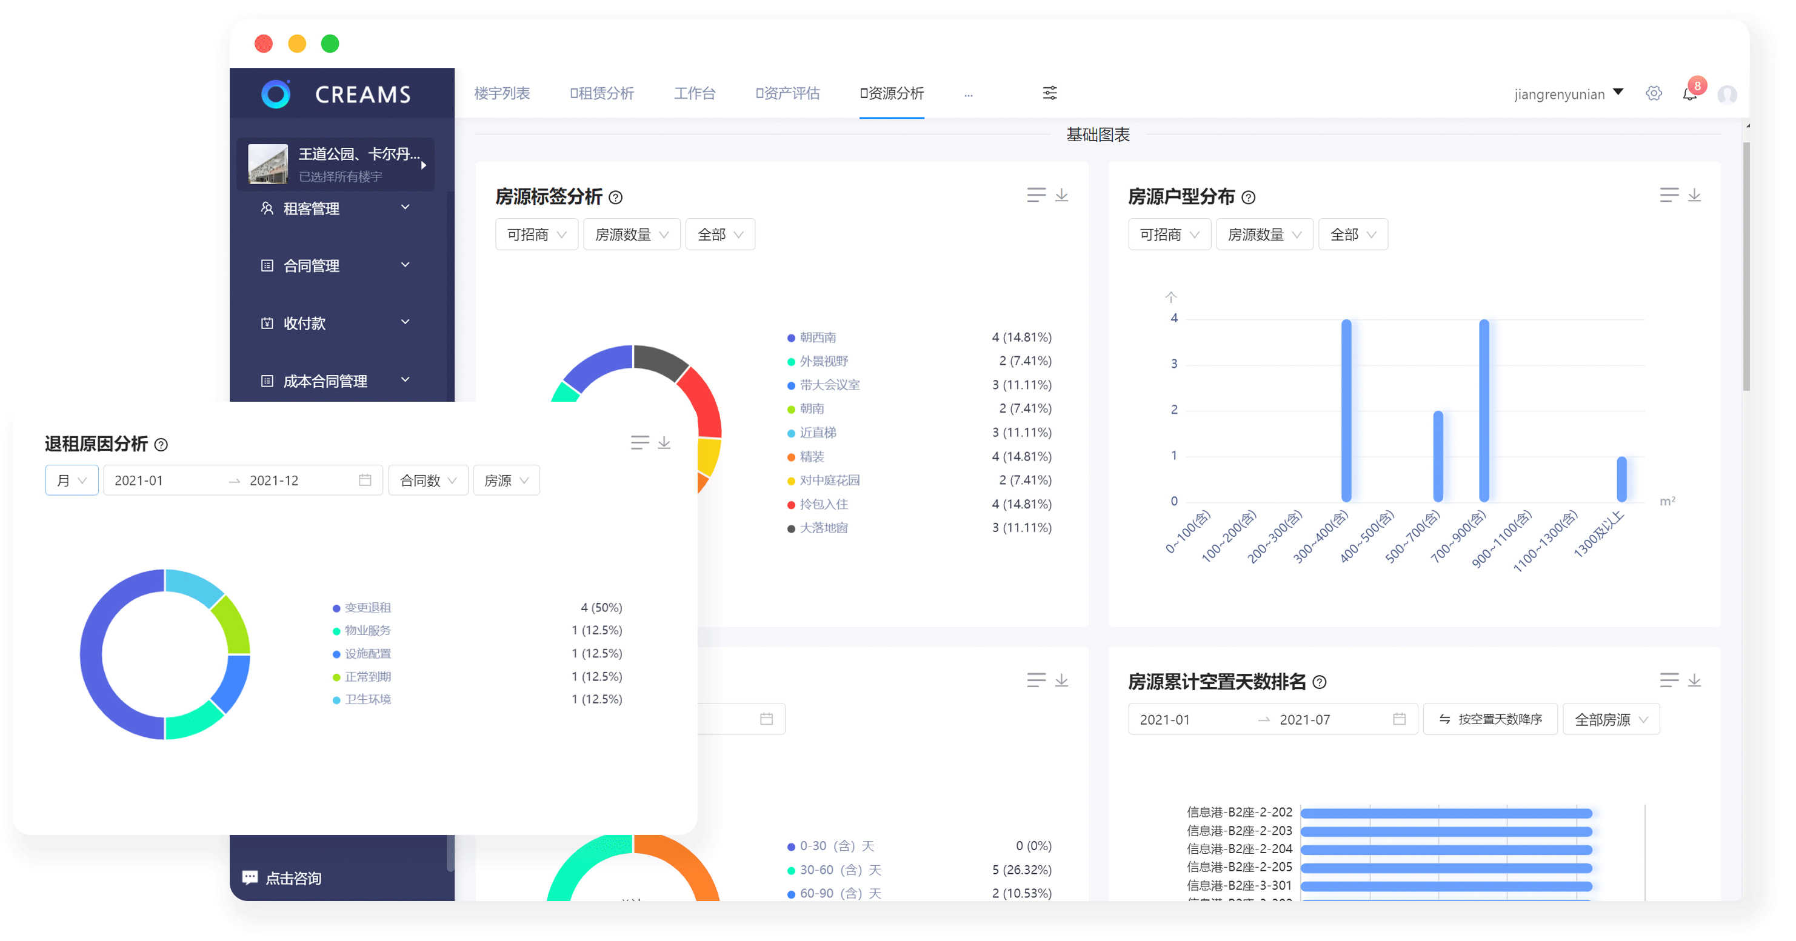Open 可招商 dropdown in 房源标签分析

pos(536,235)
